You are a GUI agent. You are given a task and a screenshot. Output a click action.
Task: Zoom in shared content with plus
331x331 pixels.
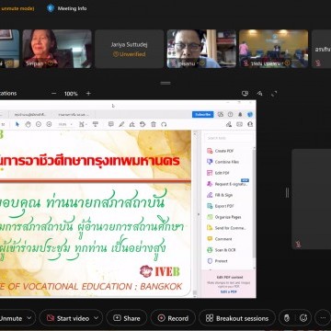pos(88,94)
